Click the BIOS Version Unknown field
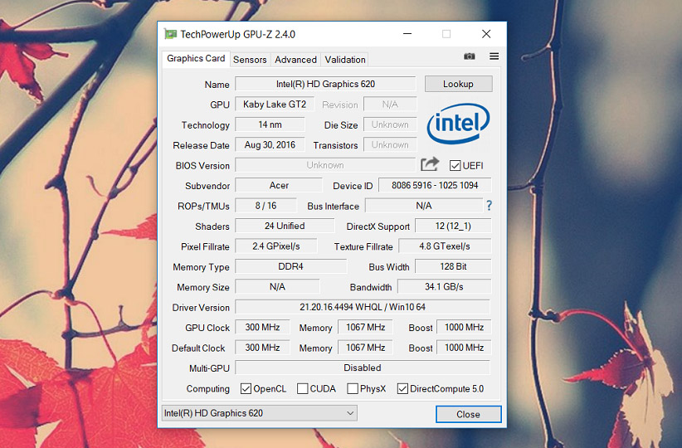682x448 pixels. pos(325,165)
